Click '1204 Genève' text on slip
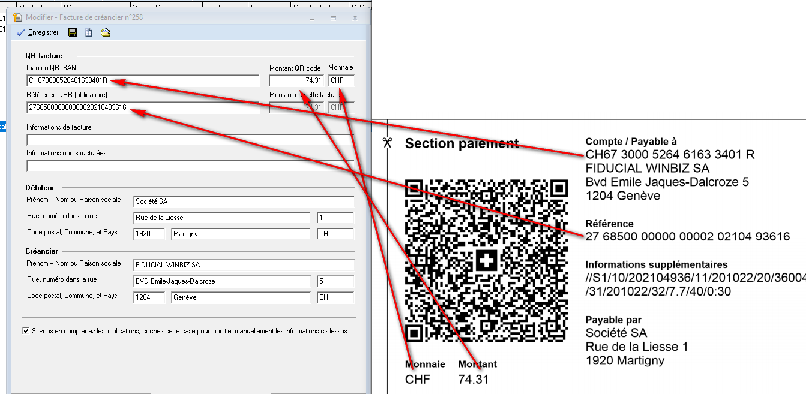Viewport: 806px width, 394px height. (x=623, y=196)
